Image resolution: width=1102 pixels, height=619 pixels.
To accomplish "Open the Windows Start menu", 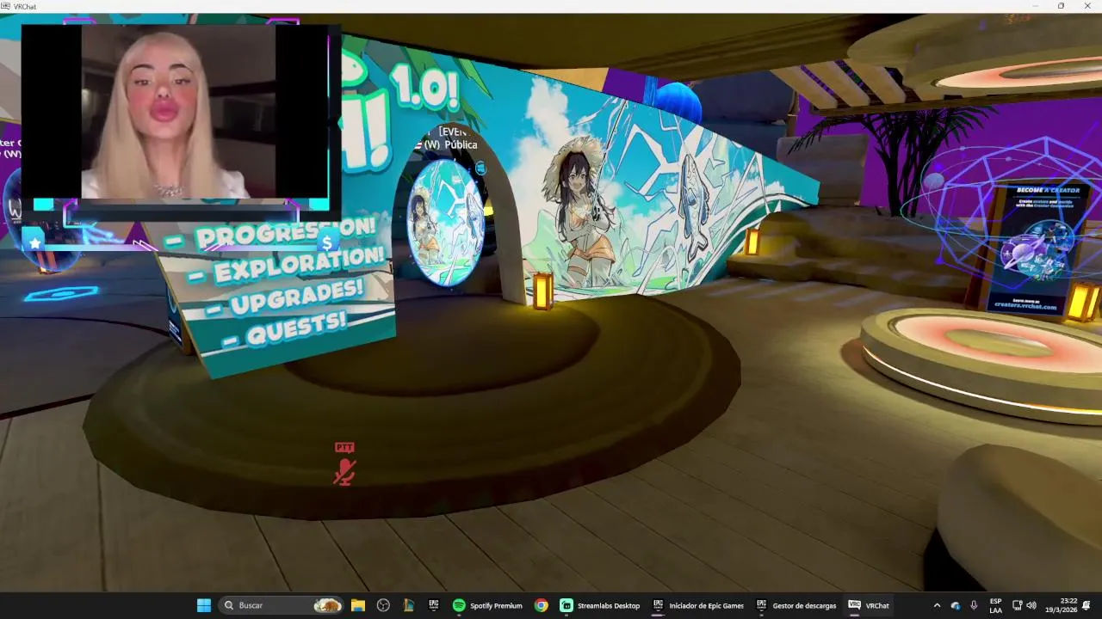I will click(204, 605).
